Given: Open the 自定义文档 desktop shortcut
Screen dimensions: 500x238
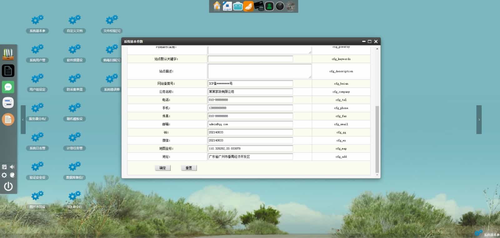Looking at the screenshot, I should [x=75, y=24].
